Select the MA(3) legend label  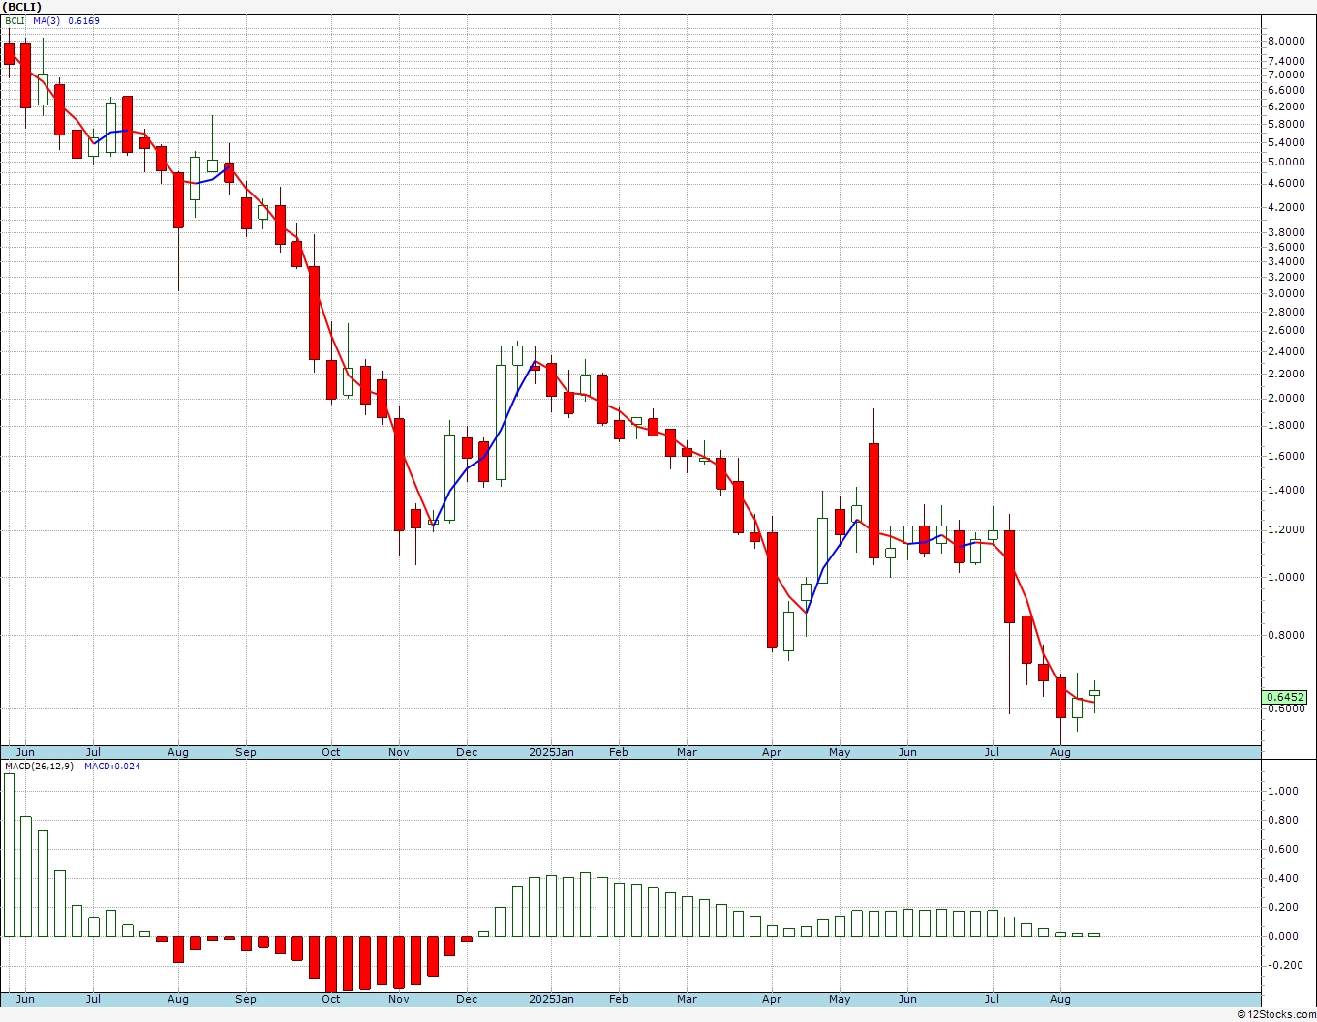pos(46,20)
